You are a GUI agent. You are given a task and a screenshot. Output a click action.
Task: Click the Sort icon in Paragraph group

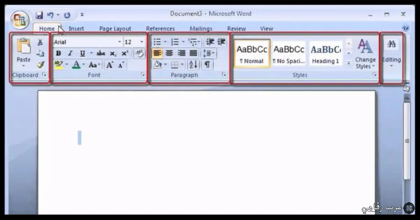[x=193, y=64]
